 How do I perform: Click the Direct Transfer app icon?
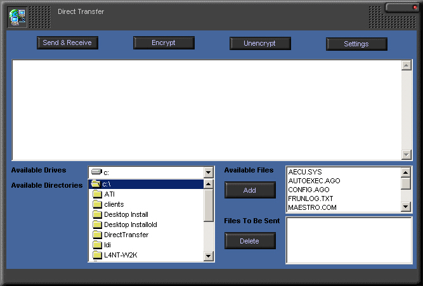(x=18, y=17)
